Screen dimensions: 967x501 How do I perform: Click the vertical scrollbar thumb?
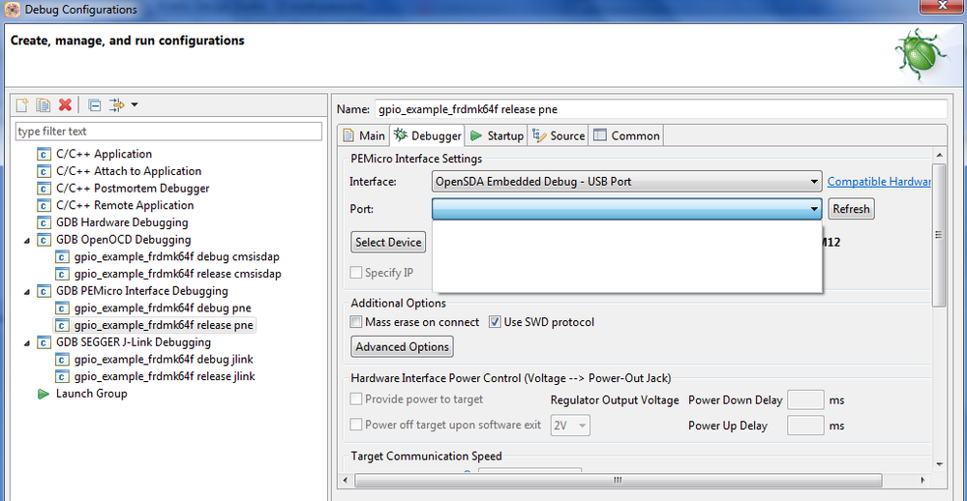click(x=939, y=235)
